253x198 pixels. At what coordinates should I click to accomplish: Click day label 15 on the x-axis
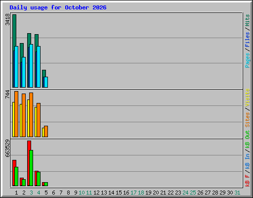pyautogui.click(x=119, y=193)
